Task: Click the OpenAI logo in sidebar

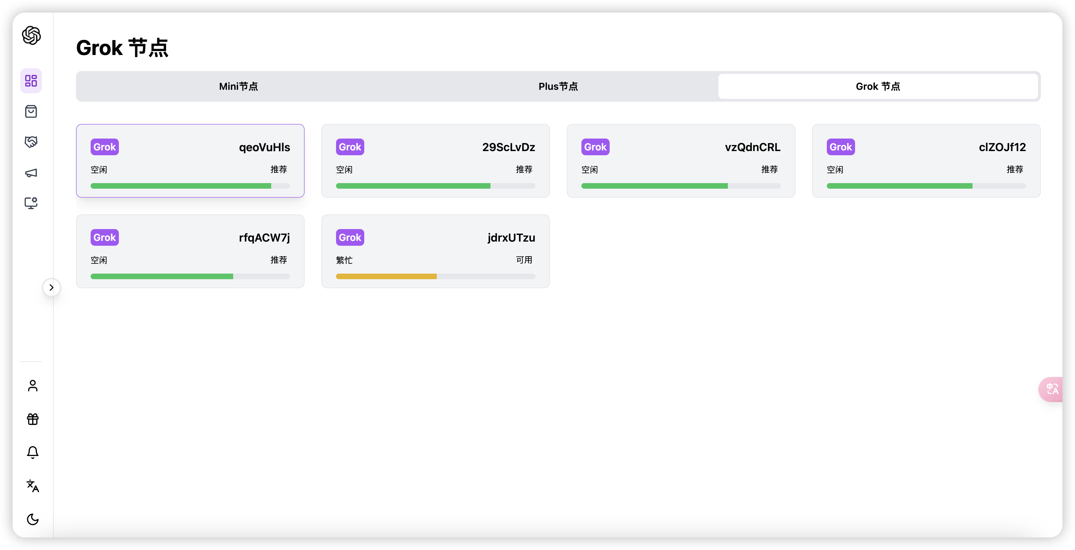Action: 31,36
